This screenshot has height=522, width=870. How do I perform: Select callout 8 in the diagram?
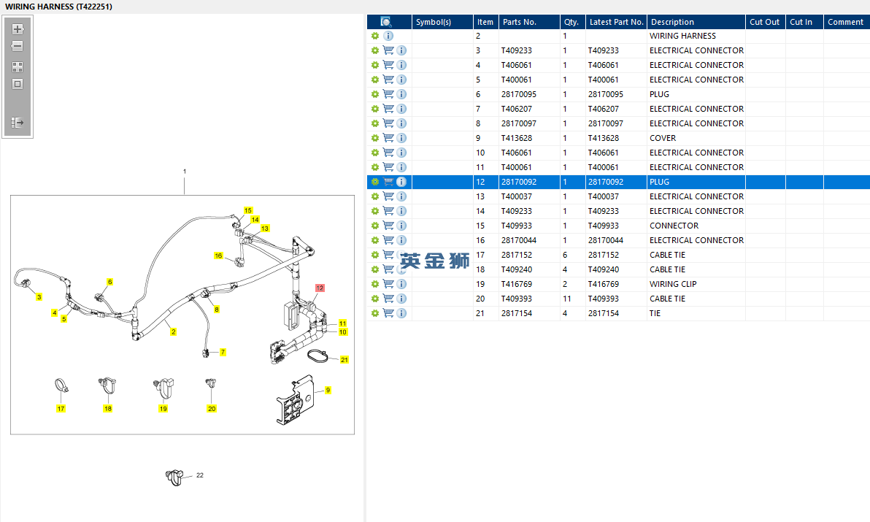tap(217, 310)
